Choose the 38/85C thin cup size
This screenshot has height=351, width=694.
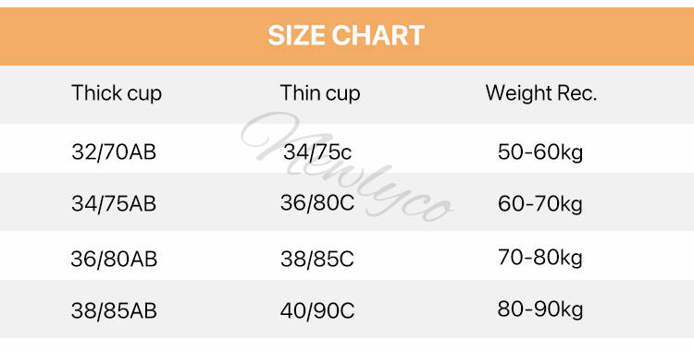317,259
